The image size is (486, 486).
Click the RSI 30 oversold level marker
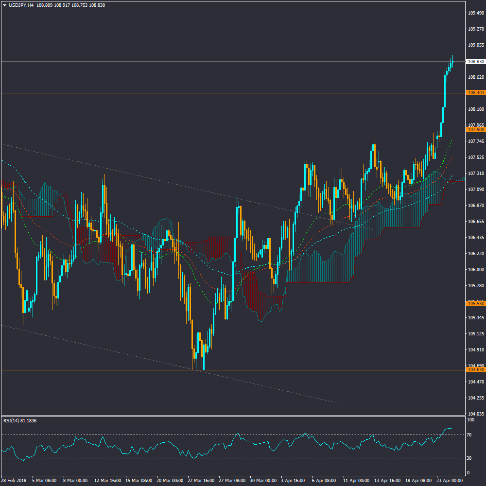(x=469, y=458)
